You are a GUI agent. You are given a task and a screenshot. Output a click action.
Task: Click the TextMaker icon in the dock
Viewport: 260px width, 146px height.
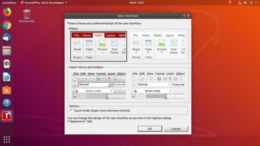(x=6, y=116)
